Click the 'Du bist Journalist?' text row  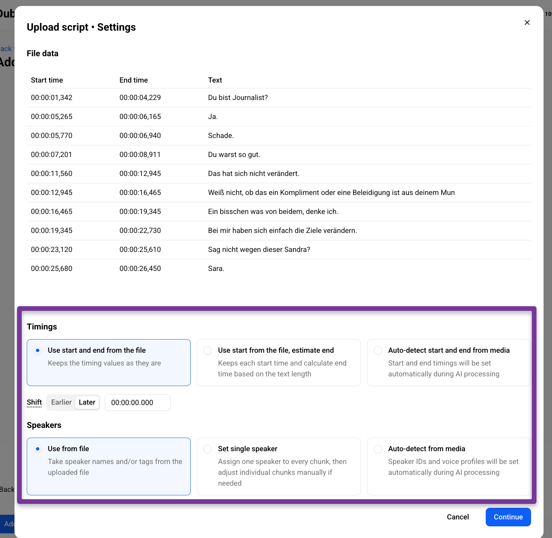pyautogui.click(x=279, y=98)
